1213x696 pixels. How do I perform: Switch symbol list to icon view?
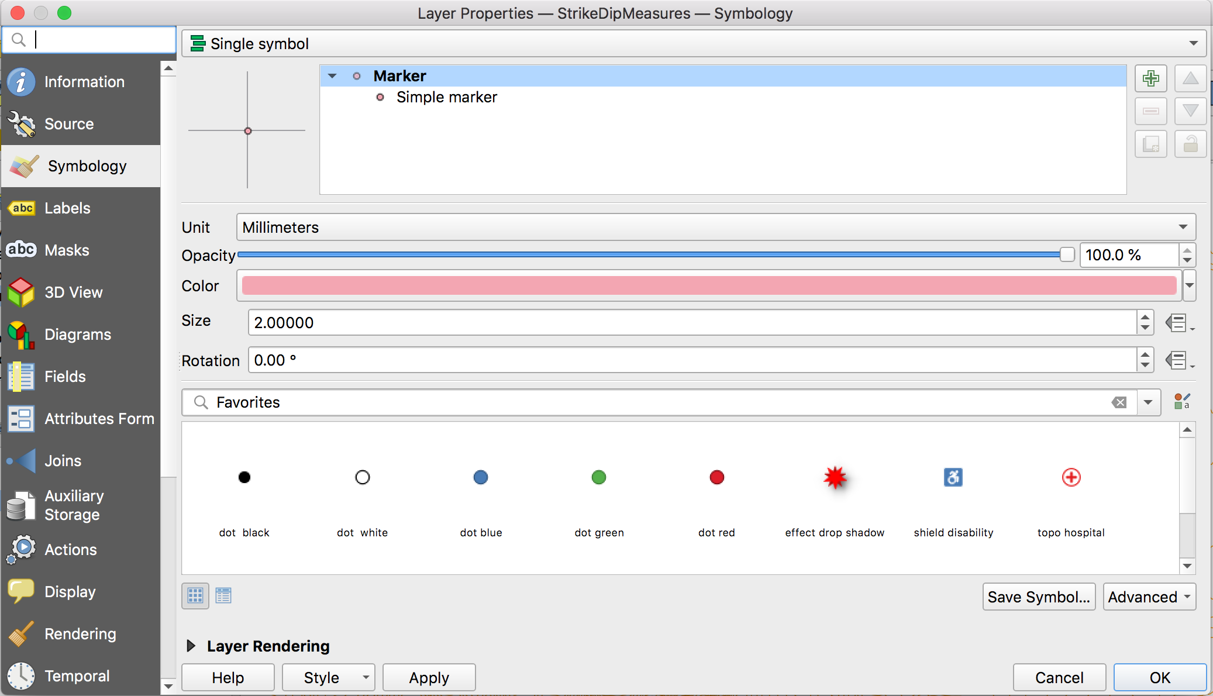click(195, 595)
